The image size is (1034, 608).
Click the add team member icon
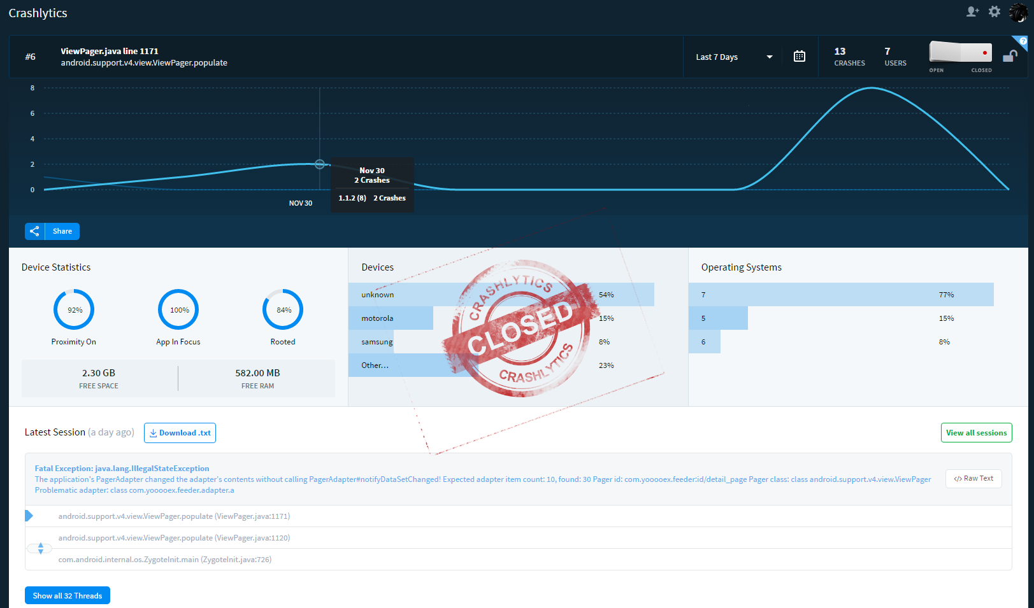972,11
